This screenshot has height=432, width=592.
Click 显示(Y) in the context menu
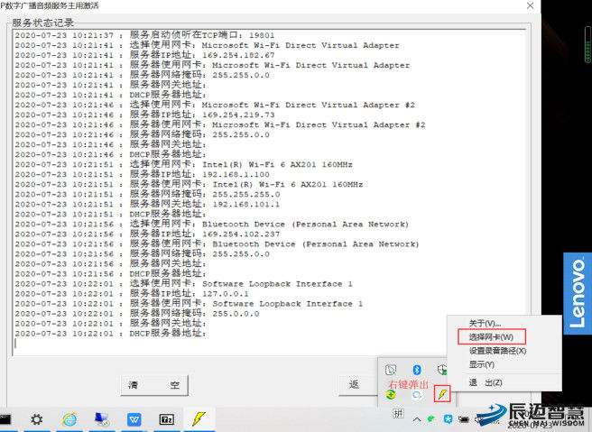pos(482,364)
